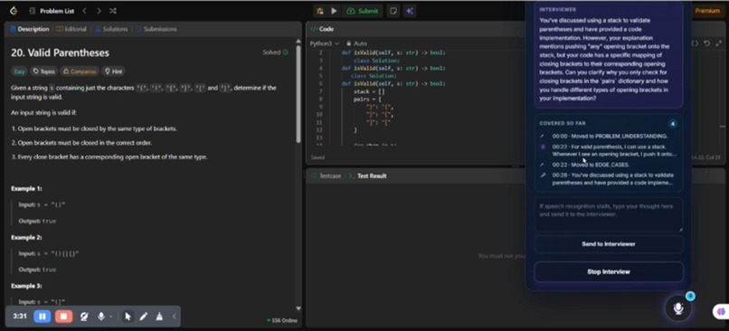729x331 pixels.
Task: Run the code with the play icon
Action: pos(334,11)
